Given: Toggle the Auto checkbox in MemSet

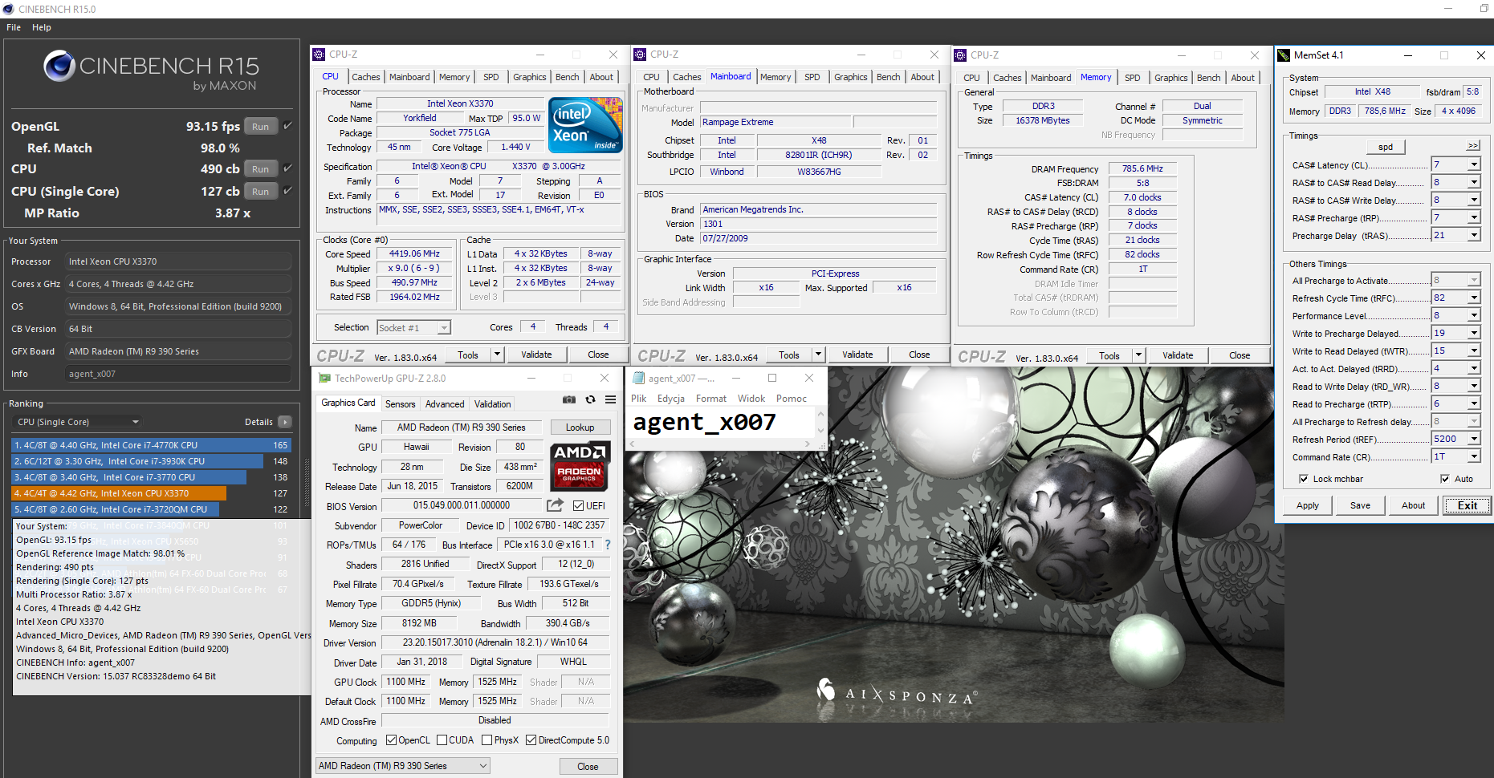Looking at the screenshot, I should tap(1445, 479).
